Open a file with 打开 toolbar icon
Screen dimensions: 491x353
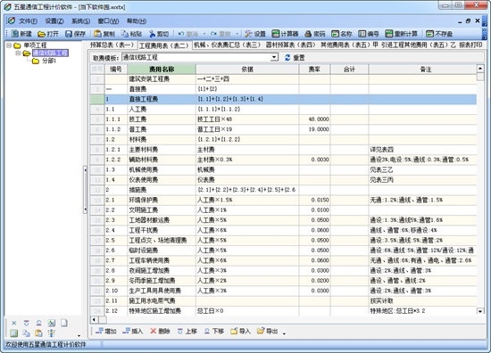tap(41, 34)
